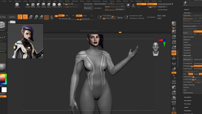The image size is (202, 114).
Task: Select the Inflat brush
Action: [x=38, y=5]
